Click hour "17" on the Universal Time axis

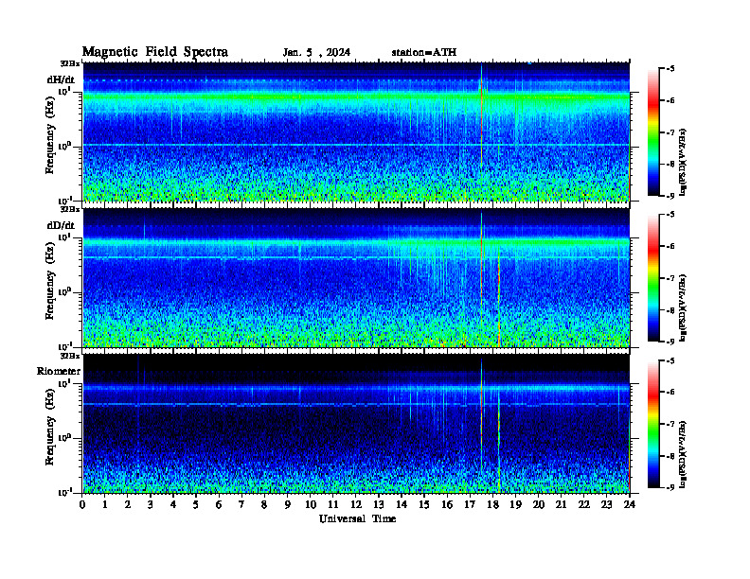coord(470,504)
